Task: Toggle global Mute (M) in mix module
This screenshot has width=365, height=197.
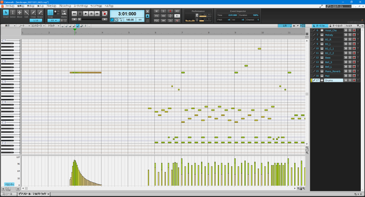Action: 156,11
